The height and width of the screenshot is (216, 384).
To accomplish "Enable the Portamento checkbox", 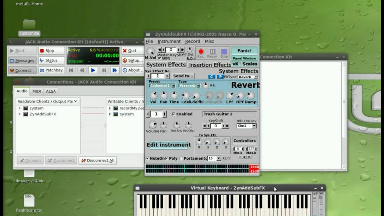I will [x=181, y=158].
